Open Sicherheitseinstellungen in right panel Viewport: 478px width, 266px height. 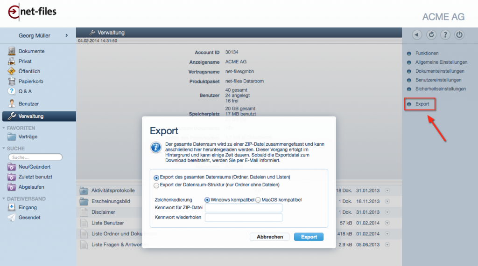tap(440, 89)
